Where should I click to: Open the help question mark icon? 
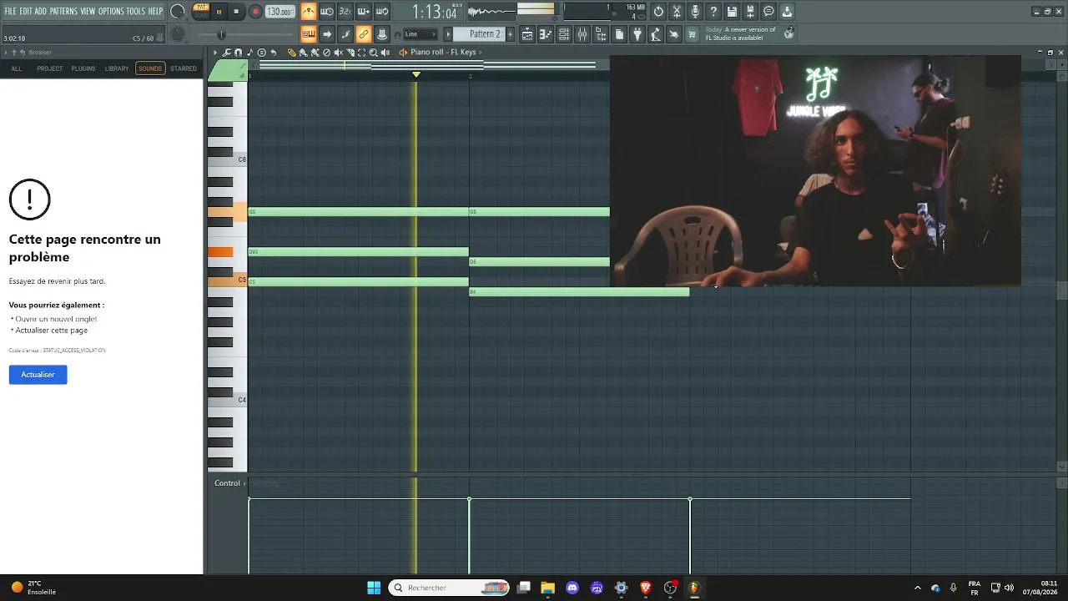[713, 12]
